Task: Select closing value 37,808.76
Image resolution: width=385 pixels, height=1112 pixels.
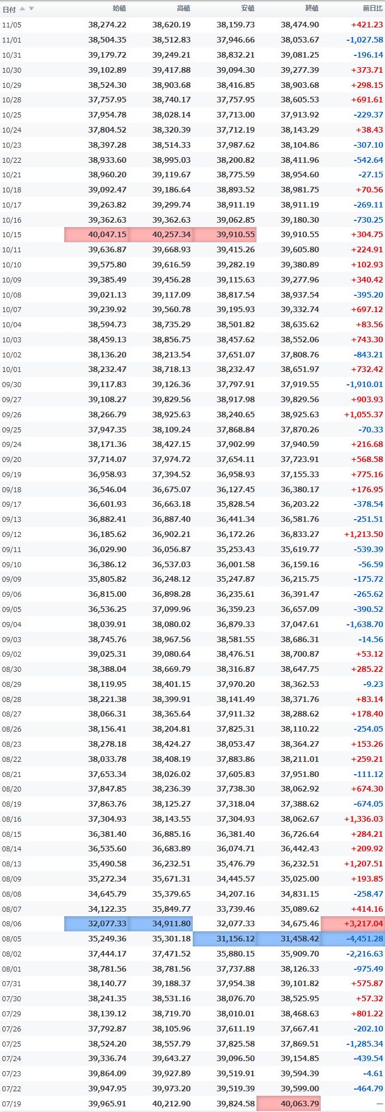Action: pyautogui.click(x=300, y=354)
